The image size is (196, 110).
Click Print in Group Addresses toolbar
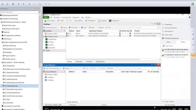coord(110,68)
